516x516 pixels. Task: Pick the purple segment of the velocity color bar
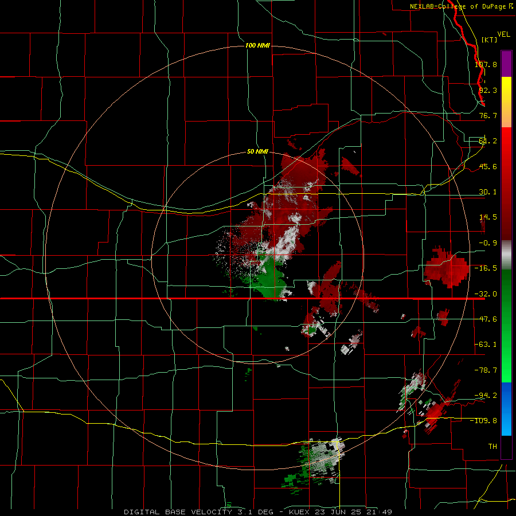506,64
